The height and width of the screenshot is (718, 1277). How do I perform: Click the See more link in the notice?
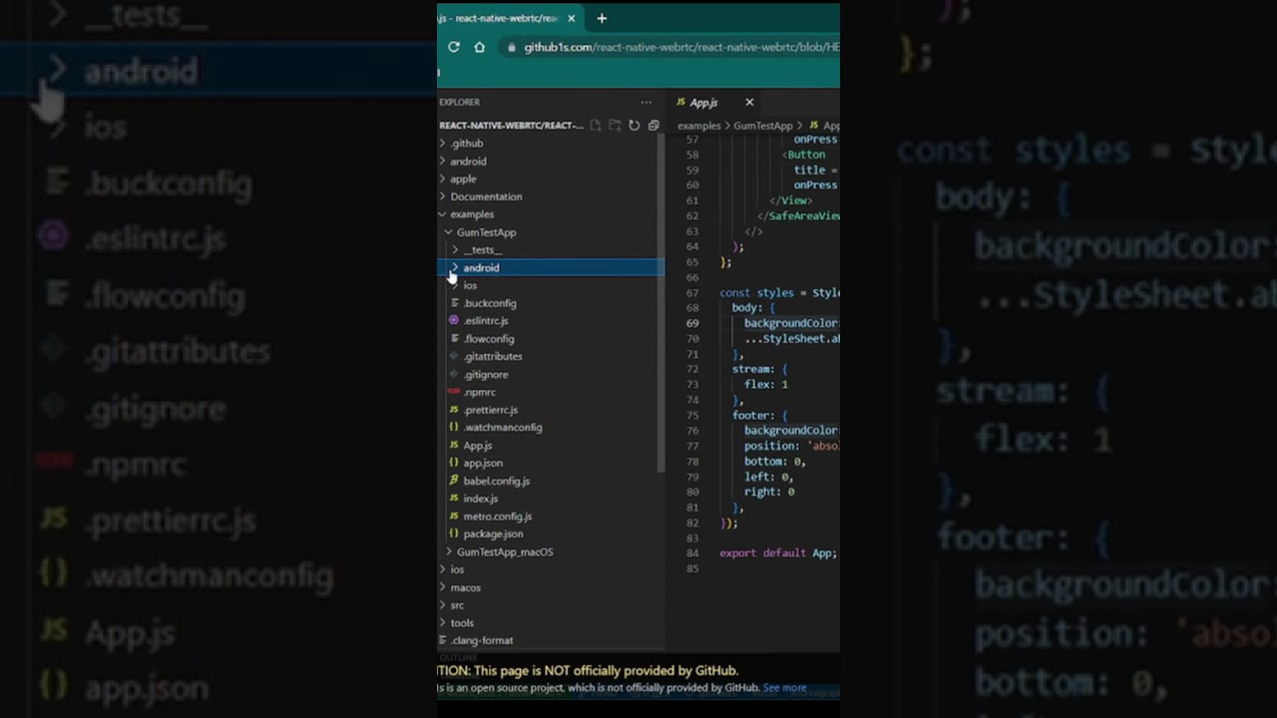(x=784, y=688)
